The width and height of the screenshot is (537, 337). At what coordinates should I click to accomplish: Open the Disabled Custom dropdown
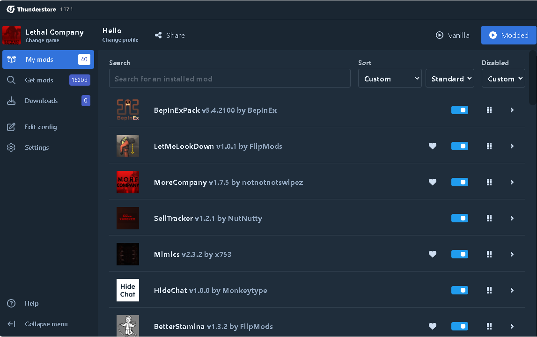point(503,79)
